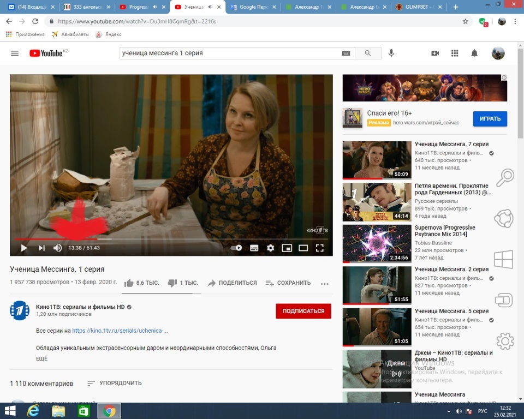The width and height of the screenshot is (524, 419).
Task: Click ПОДЕЛИТЬСЯ to share the video
Action: point(233,283)
